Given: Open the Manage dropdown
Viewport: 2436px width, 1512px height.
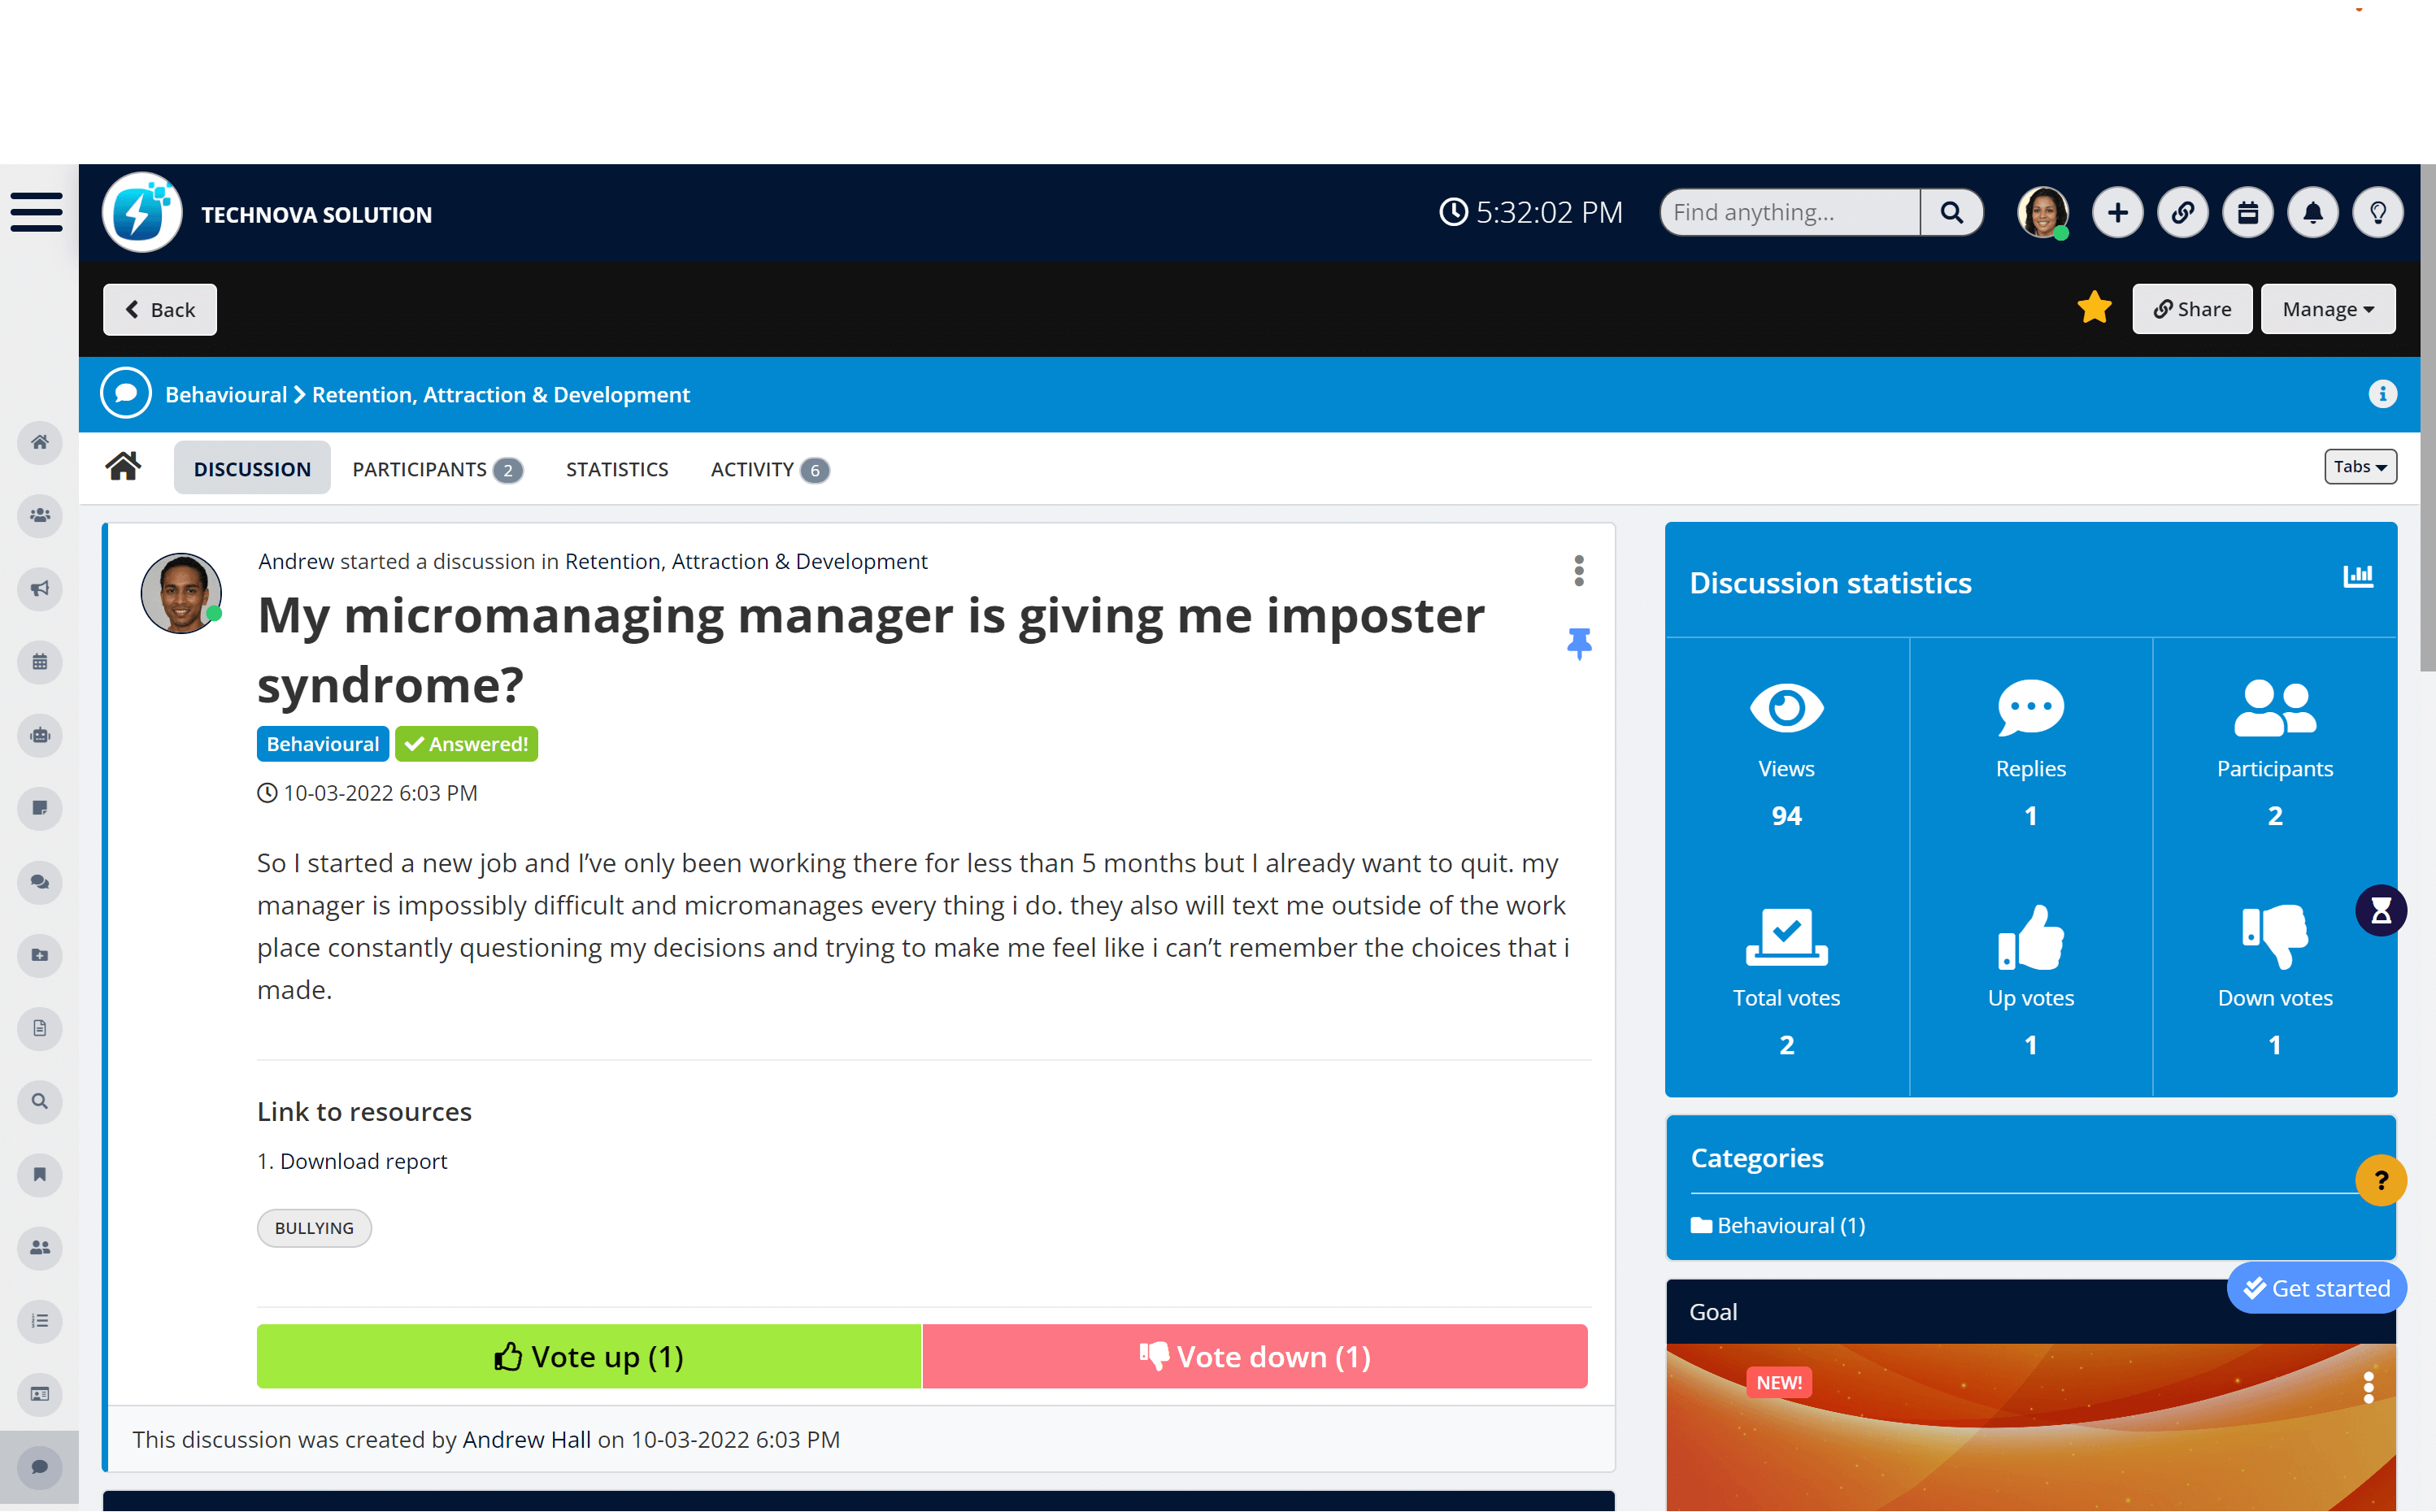Looking at the screenshot, I should (x=2327, y=309).
